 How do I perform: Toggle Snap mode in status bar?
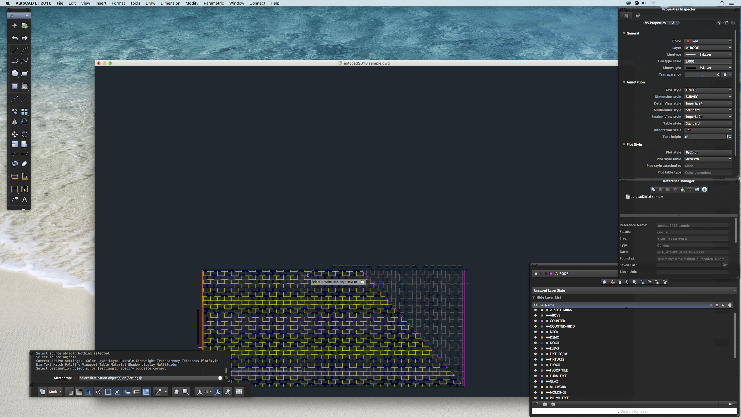click(x=69, y=392)
